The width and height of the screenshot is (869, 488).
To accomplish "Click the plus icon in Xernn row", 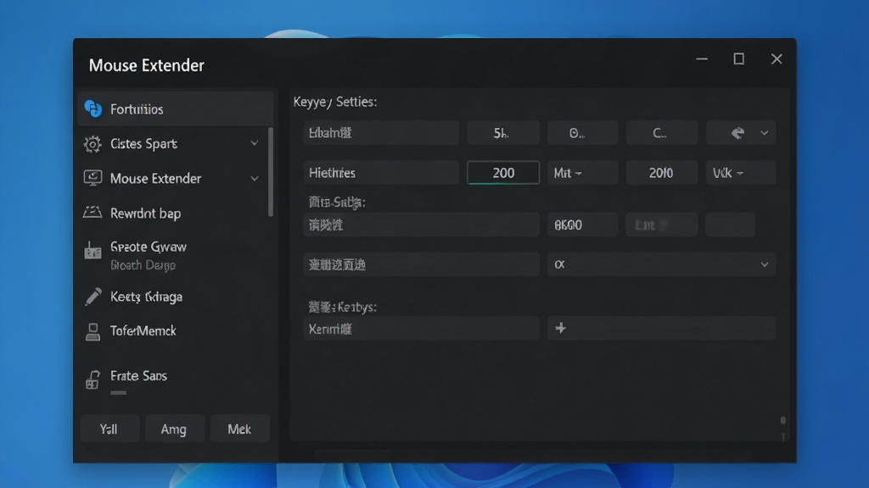I will click(x=560, y=328).
